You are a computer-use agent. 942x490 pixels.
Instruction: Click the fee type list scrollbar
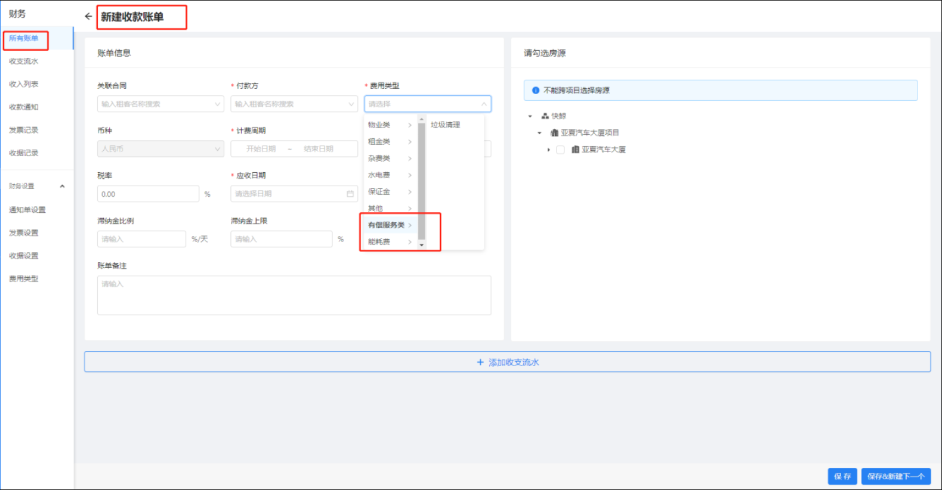(422, 179)
